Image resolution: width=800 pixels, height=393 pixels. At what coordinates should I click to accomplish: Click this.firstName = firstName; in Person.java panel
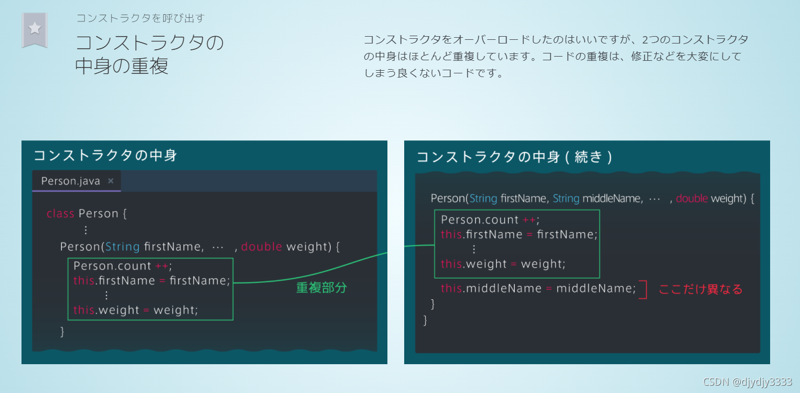click(x=152, y=280)
